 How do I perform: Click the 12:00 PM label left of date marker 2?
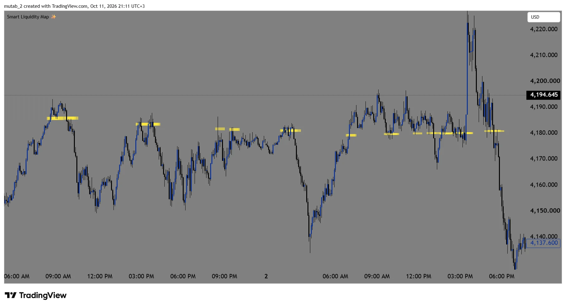(100, 276)
